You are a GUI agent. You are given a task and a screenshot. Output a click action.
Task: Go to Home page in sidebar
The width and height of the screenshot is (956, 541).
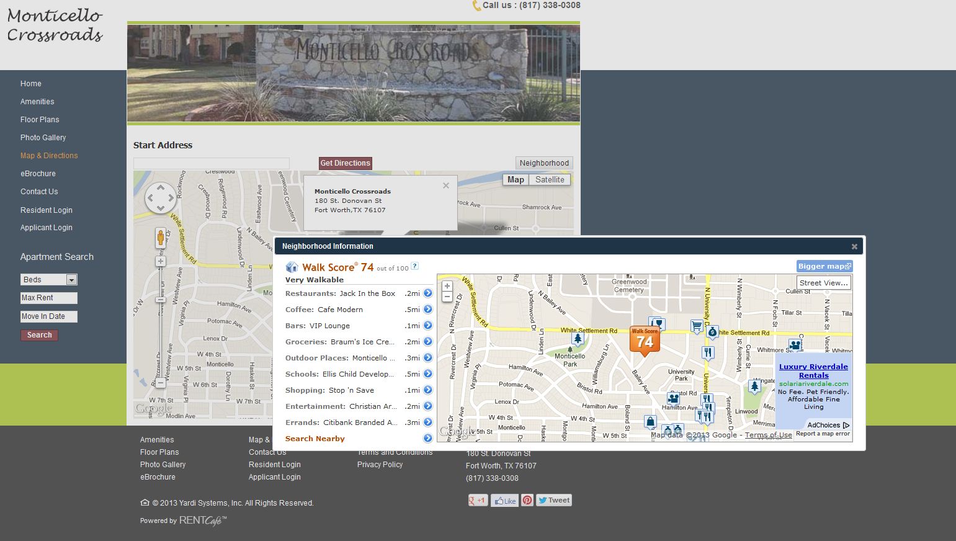click(x=31, y=84)
